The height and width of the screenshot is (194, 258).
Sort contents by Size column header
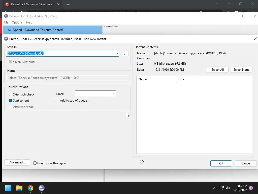tap(187, 79)
